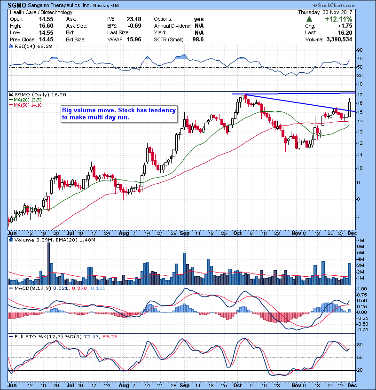The width and height of the screenshot is (376, 390).
Task: Click the Annual Dividend: label
Action: [172, 26]
